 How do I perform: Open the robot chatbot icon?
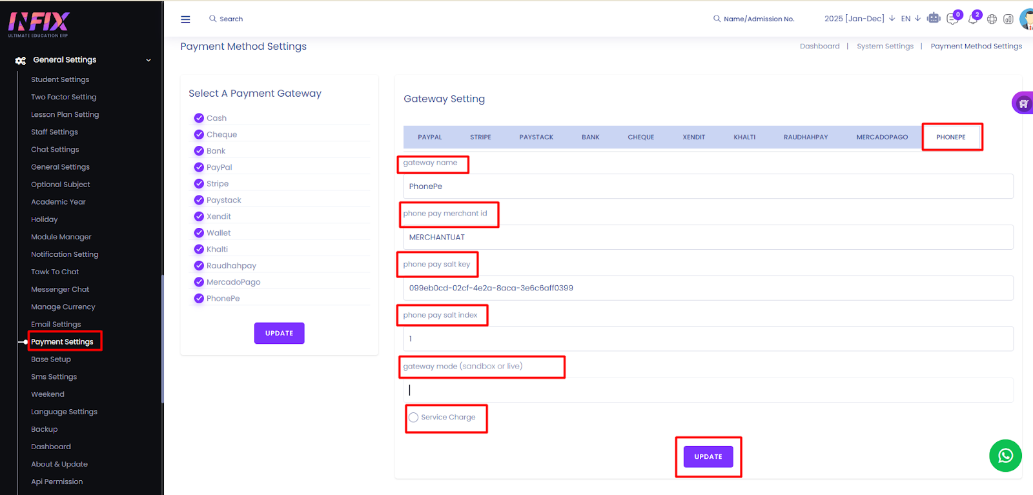coord(934,18)
